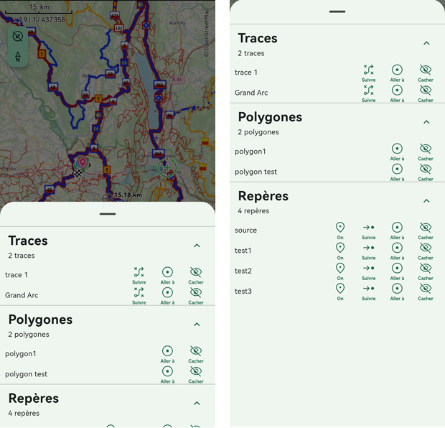Screen dimensions: 445x428
Task: Select 'test3' waypoint name
Action: click(x=243, y=292)
